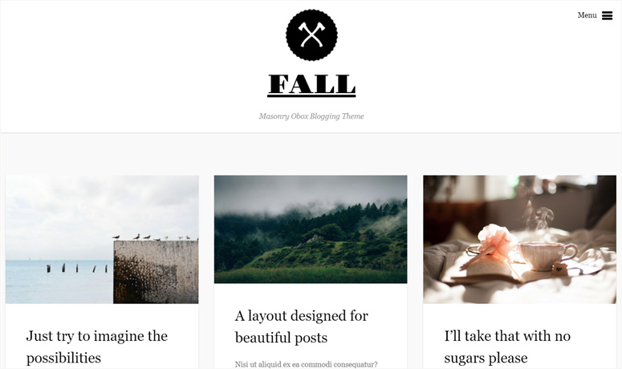Go home via the FALL site title
This screenshot has width=622, height=369.
311,85
